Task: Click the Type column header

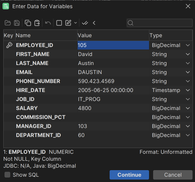Action: pos(171,36)
